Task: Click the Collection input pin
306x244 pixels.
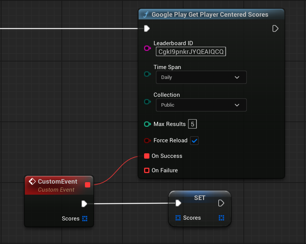Action: (147, 102)
